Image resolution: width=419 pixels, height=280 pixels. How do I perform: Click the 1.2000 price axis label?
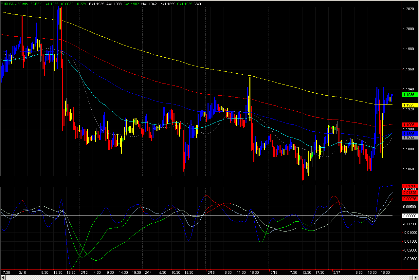tap(409, 29)
